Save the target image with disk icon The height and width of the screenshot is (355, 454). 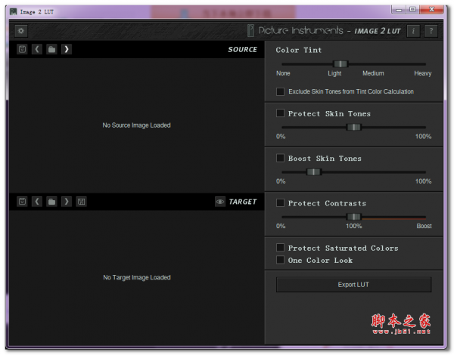tap(82, 202)
